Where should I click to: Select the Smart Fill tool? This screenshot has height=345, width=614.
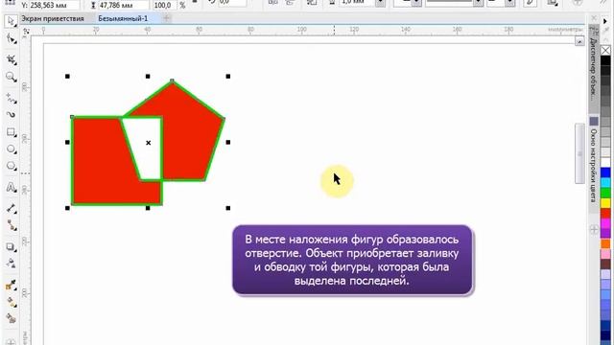[x=11, y=318]
